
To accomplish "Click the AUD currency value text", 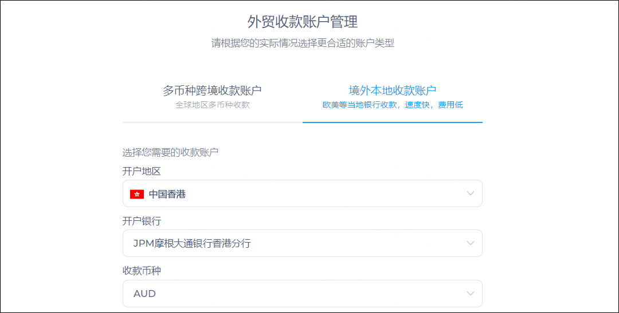I will pos(144,294).
